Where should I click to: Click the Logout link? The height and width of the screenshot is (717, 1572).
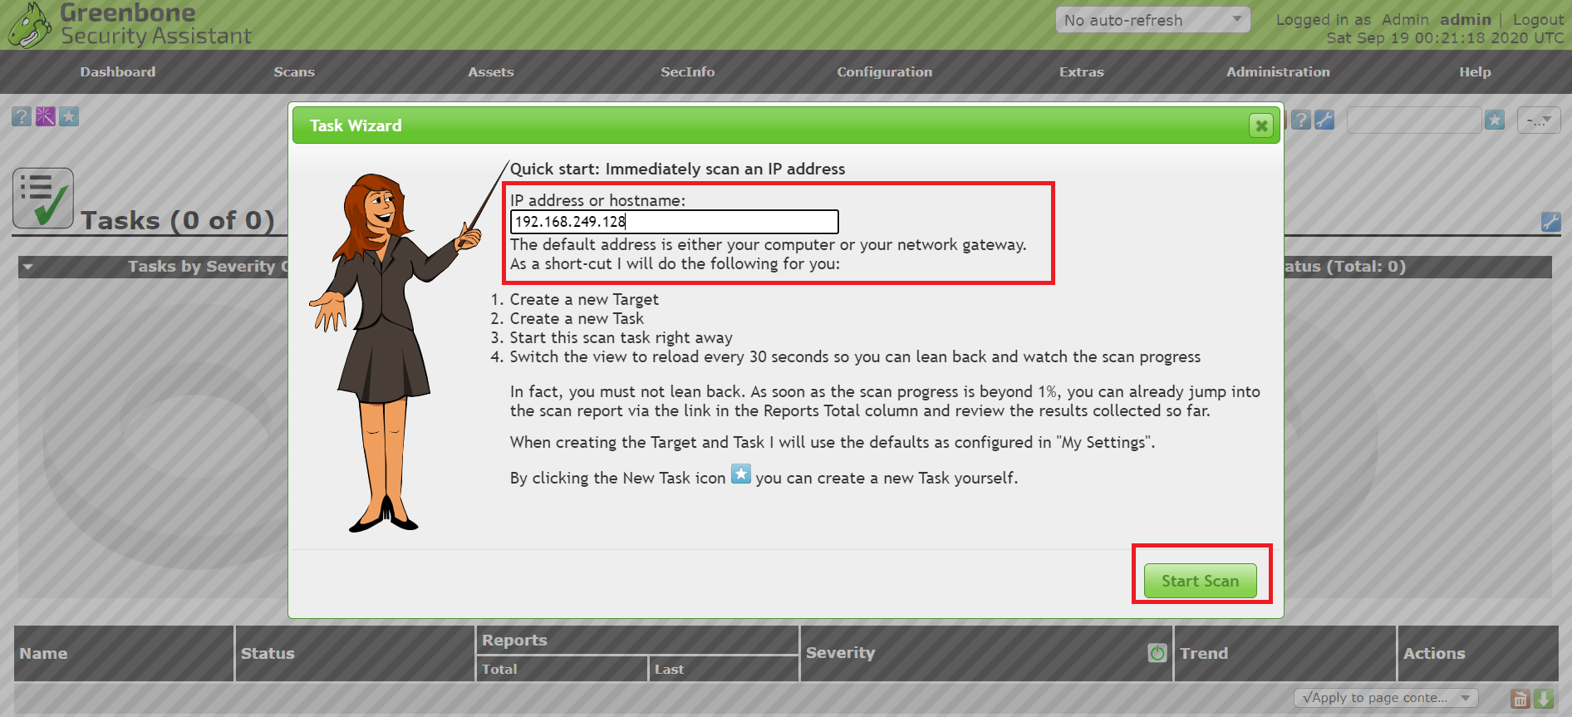1538,19
